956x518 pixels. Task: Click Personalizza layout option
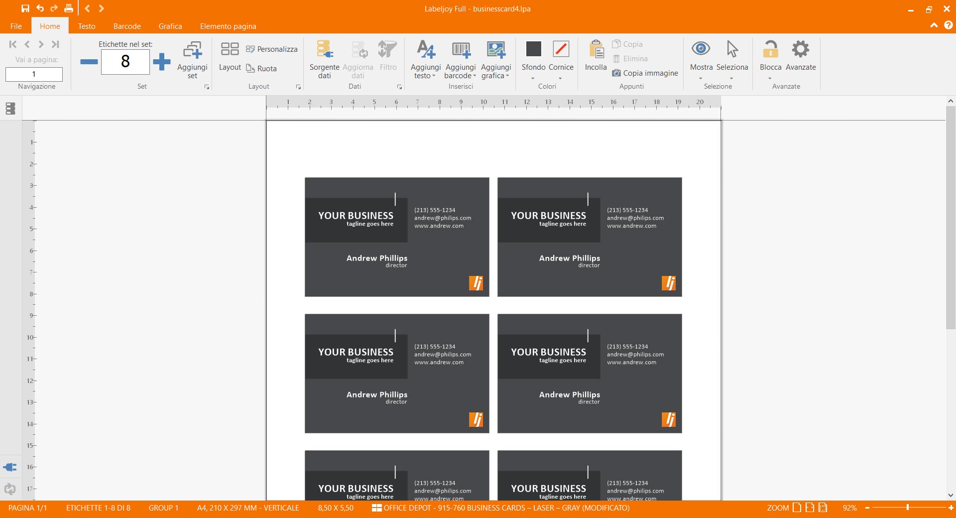point(271,49)
